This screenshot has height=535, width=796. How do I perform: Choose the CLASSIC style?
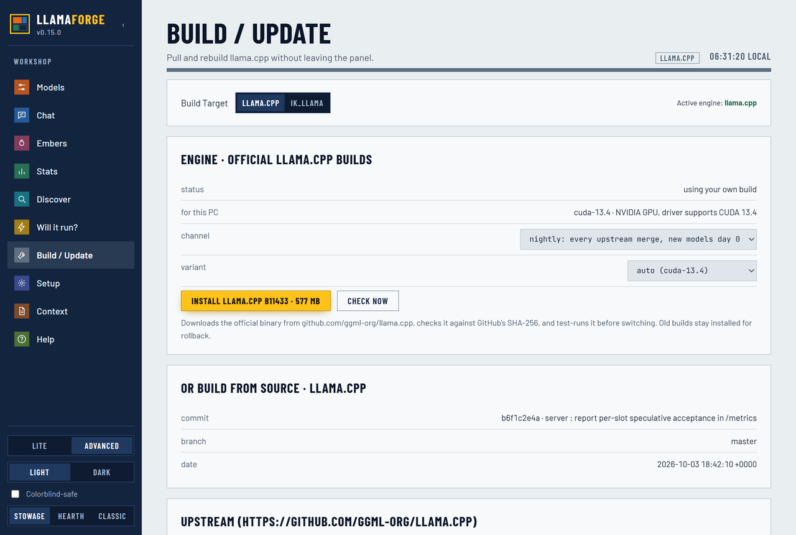click(x=112, y=516)
